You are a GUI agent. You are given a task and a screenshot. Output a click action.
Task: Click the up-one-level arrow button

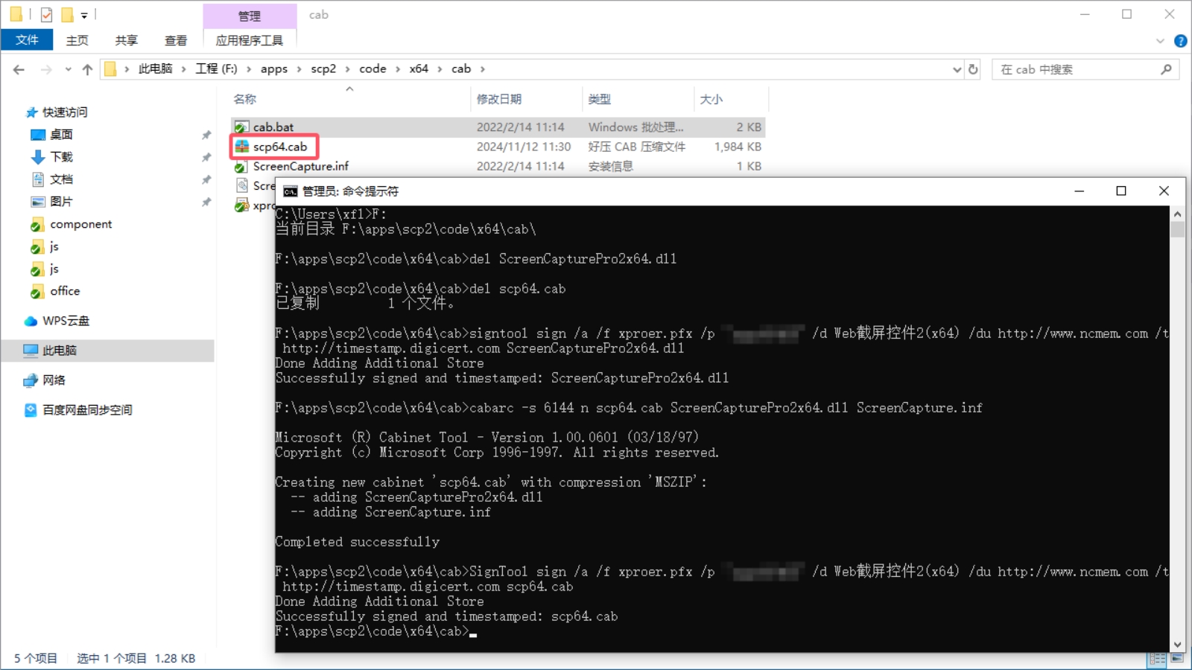(87, 69)
